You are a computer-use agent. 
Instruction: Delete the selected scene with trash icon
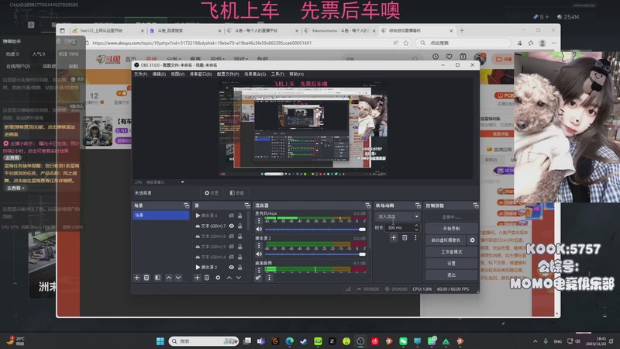[146, 278]
